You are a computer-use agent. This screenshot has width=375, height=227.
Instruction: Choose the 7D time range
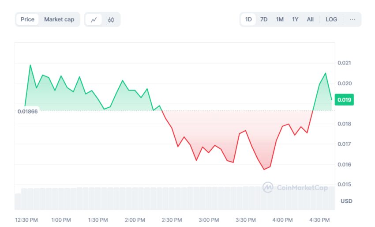click(264, 19)
